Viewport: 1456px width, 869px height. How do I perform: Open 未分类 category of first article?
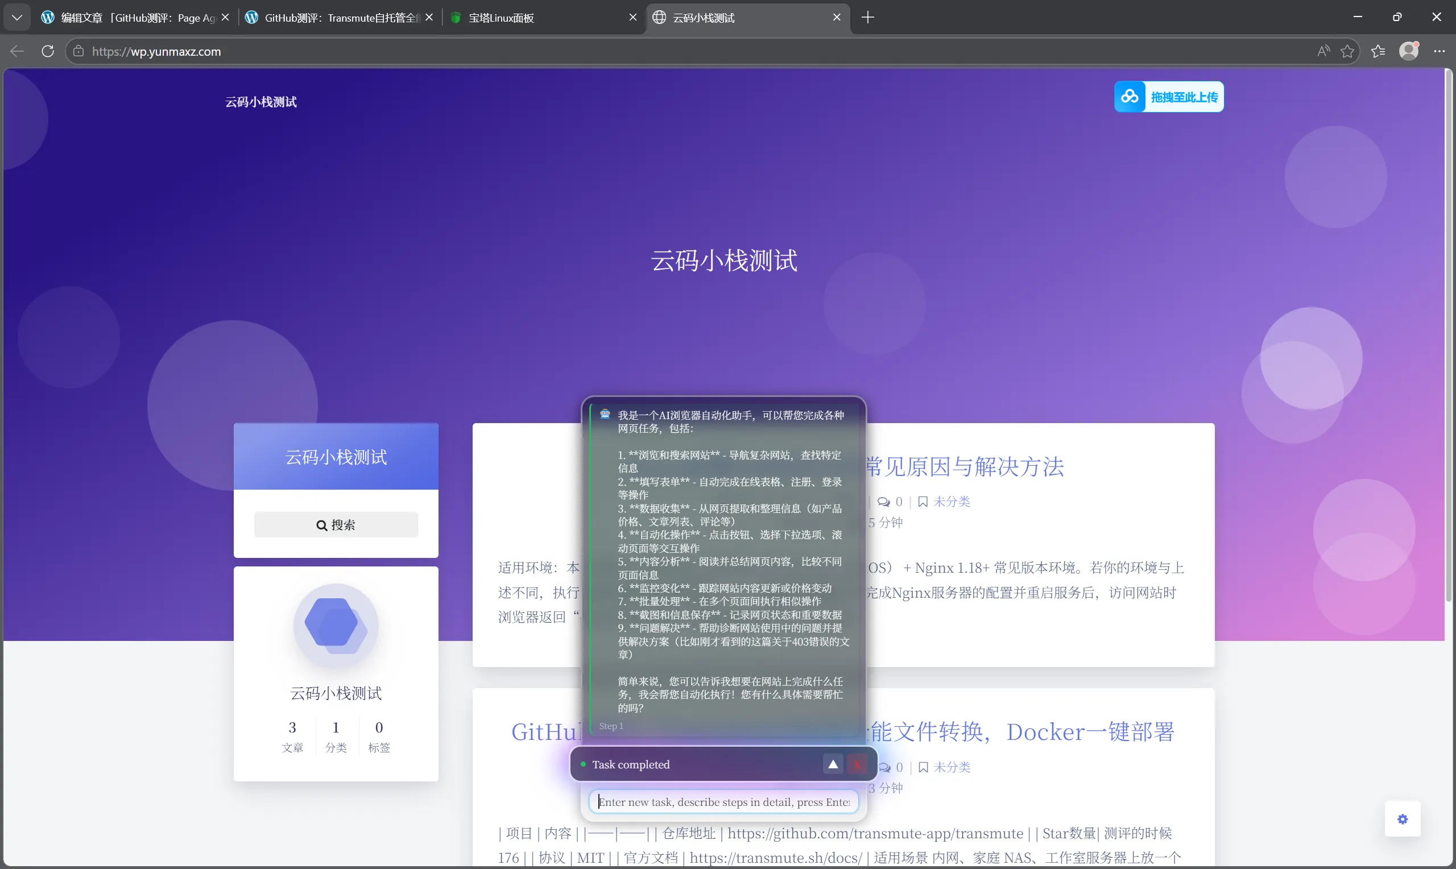[952, 502]
